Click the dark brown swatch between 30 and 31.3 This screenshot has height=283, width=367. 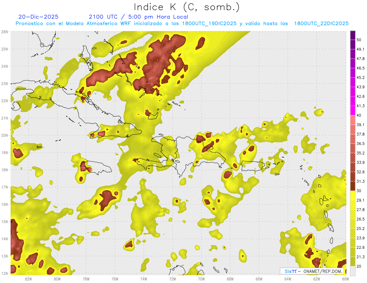tap(353, 186)
